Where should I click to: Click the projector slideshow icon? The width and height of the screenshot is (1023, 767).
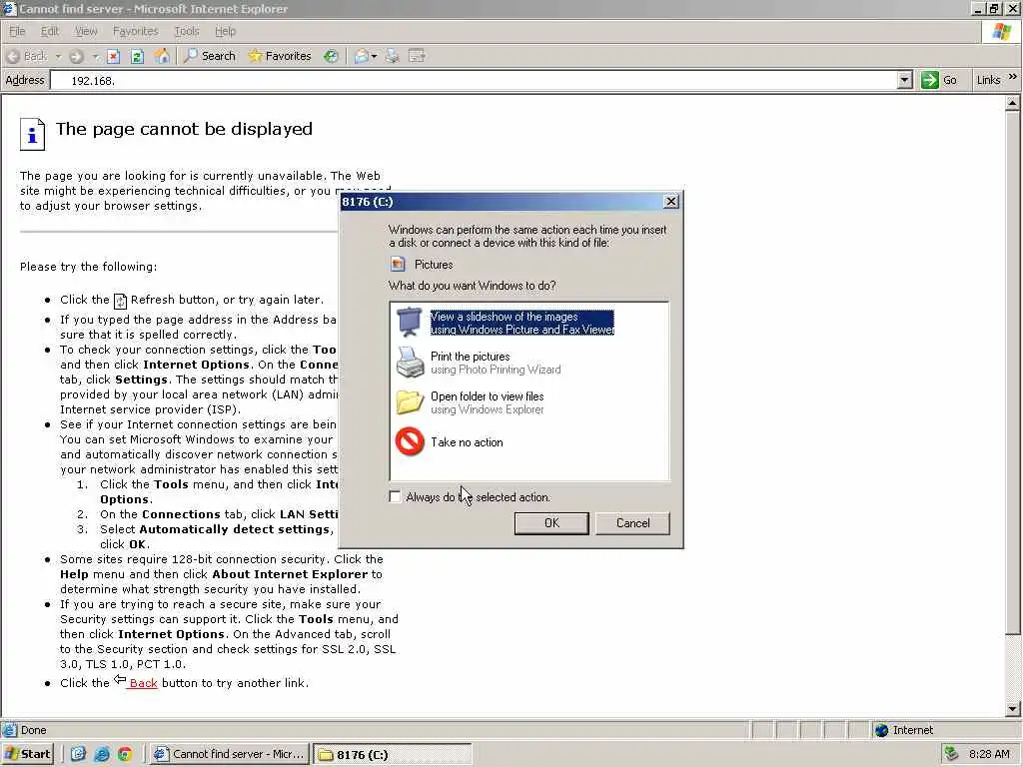coord(410,322)
